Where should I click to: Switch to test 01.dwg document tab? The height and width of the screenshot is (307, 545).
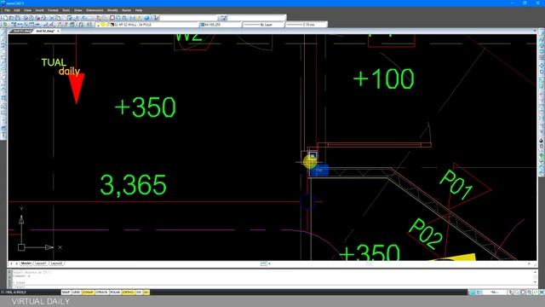click(22, 31)
